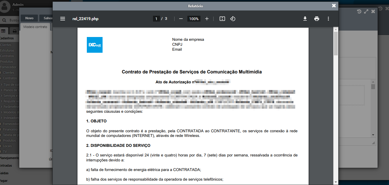Zoom out of the PDF document

point(181,19)
